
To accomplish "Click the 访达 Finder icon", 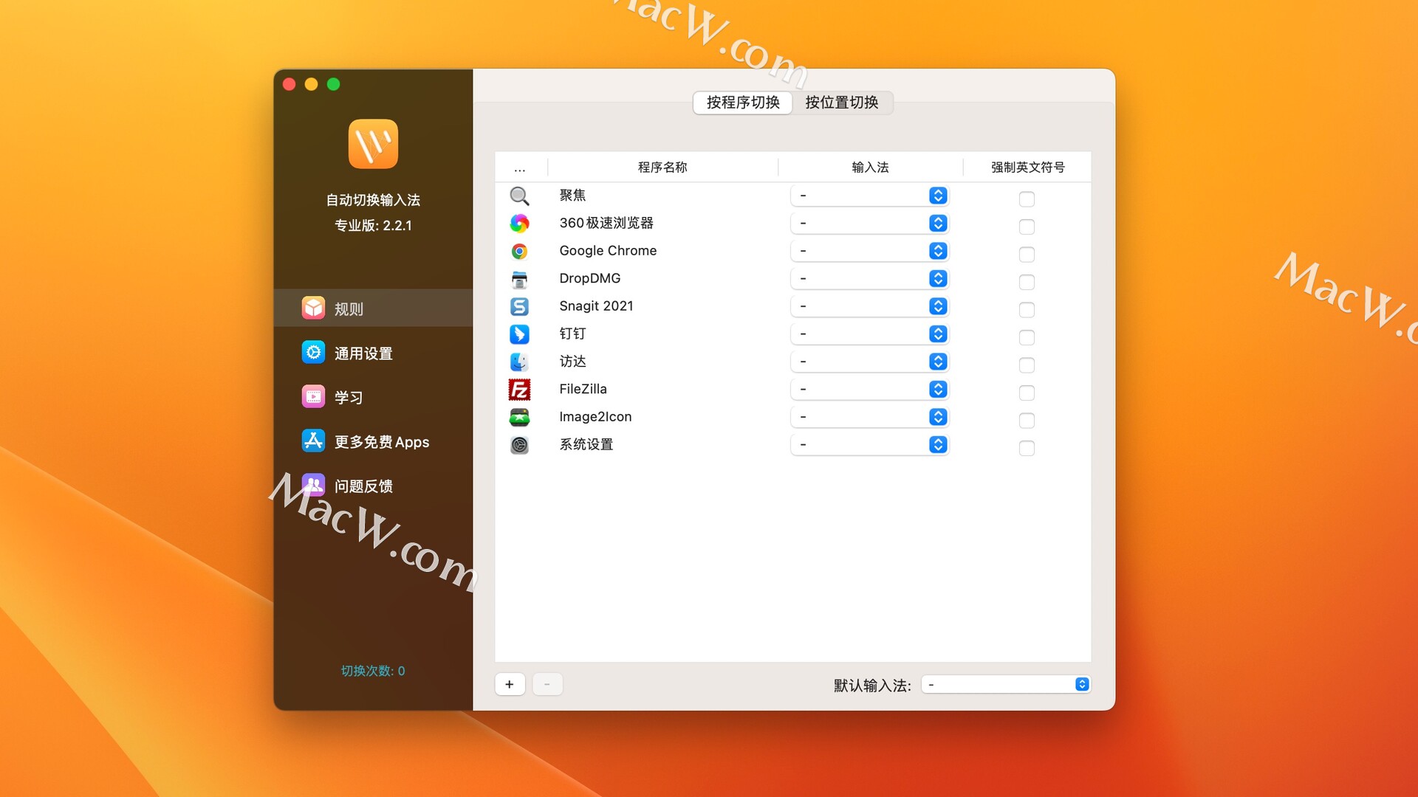I will (x=519, y=362).
